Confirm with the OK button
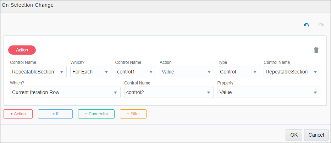The width and height of the screenshot is (331, 143). point(294,135)
